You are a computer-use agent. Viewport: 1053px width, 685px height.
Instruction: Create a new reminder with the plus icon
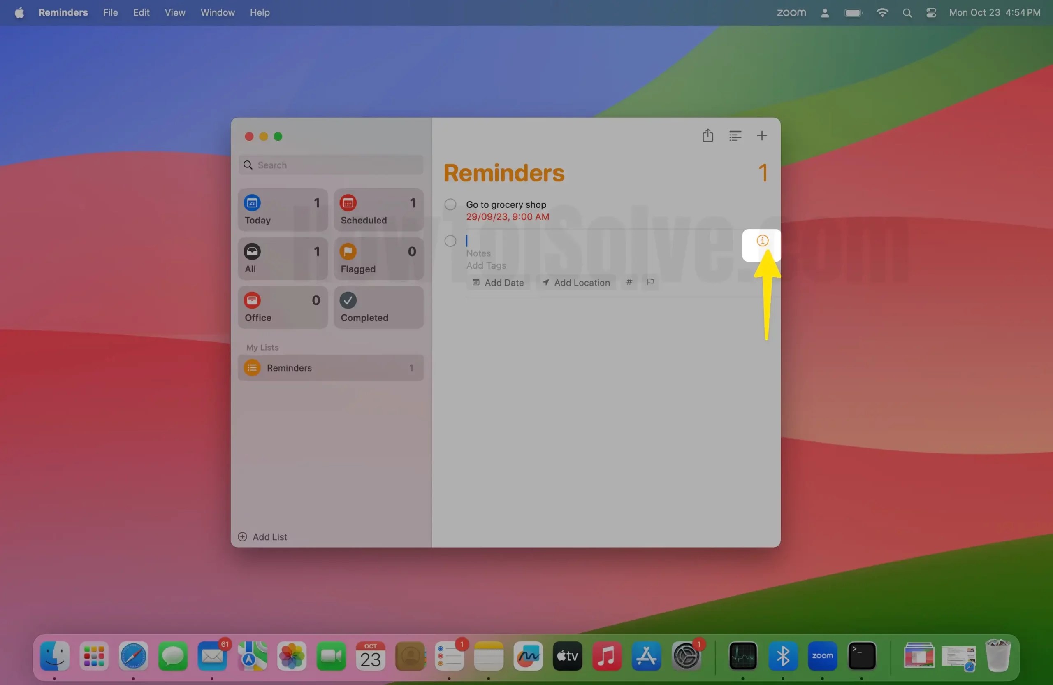click(762, 135)
